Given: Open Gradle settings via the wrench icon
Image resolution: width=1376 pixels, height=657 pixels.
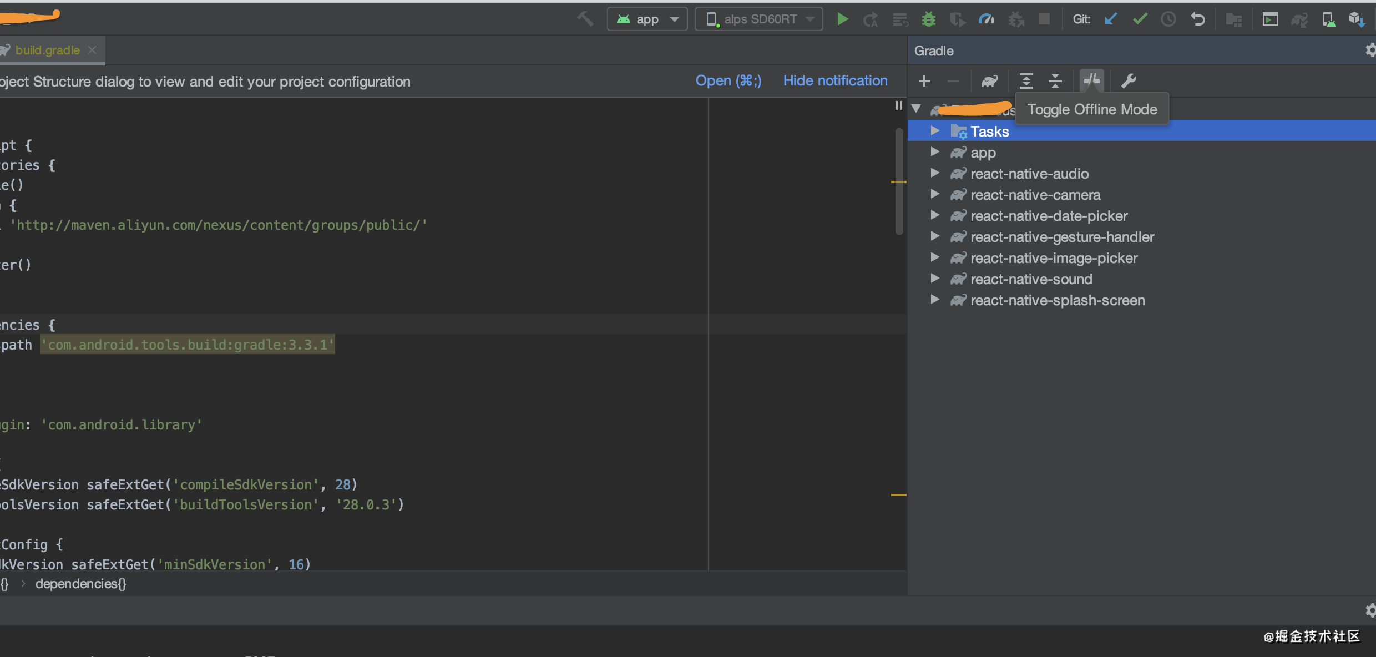Looking at the screenshot, I should 1129,81.
